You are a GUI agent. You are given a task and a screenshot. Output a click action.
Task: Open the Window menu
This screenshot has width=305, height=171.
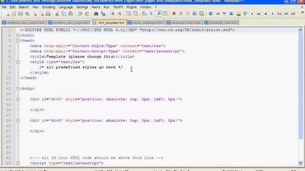pos(146,7)
